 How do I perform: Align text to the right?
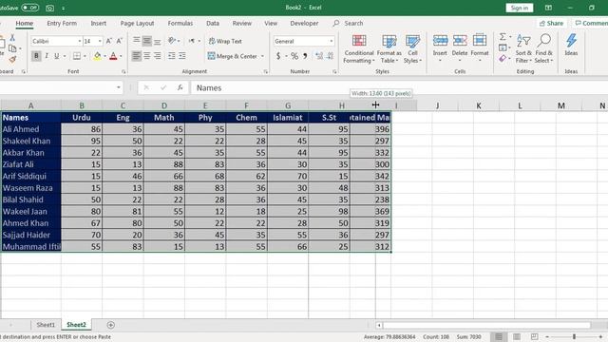157,56
